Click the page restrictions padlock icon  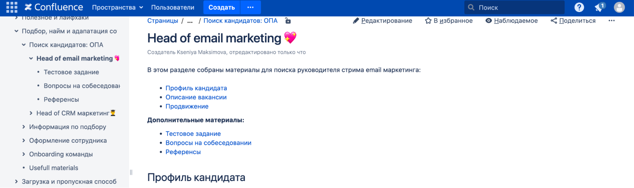288,21
